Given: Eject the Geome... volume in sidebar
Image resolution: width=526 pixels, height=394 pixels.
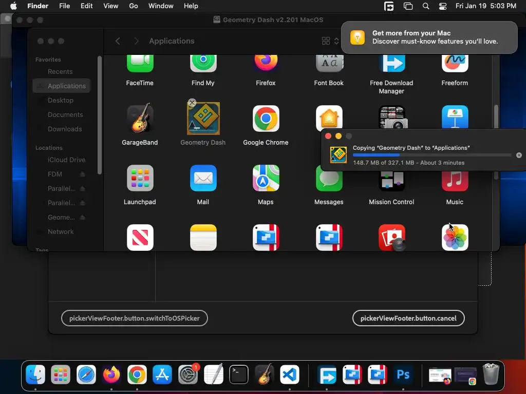Looking at the screenshot, I should tap(83, 217).
